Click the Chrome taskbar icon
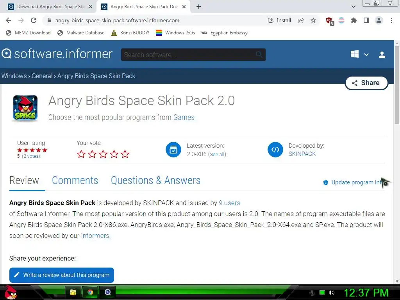 pyautogui.click(x=90, y=292)
